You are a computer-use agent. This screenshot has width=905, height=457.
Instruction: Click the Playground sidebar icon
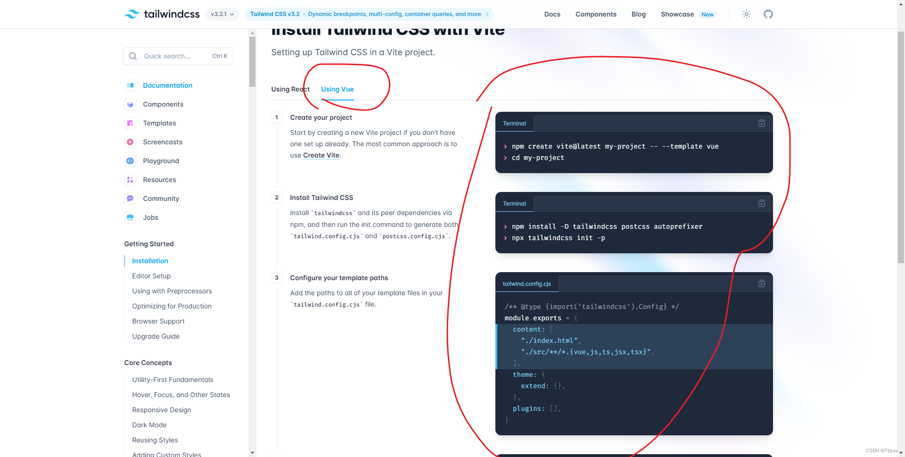[130, 161]
